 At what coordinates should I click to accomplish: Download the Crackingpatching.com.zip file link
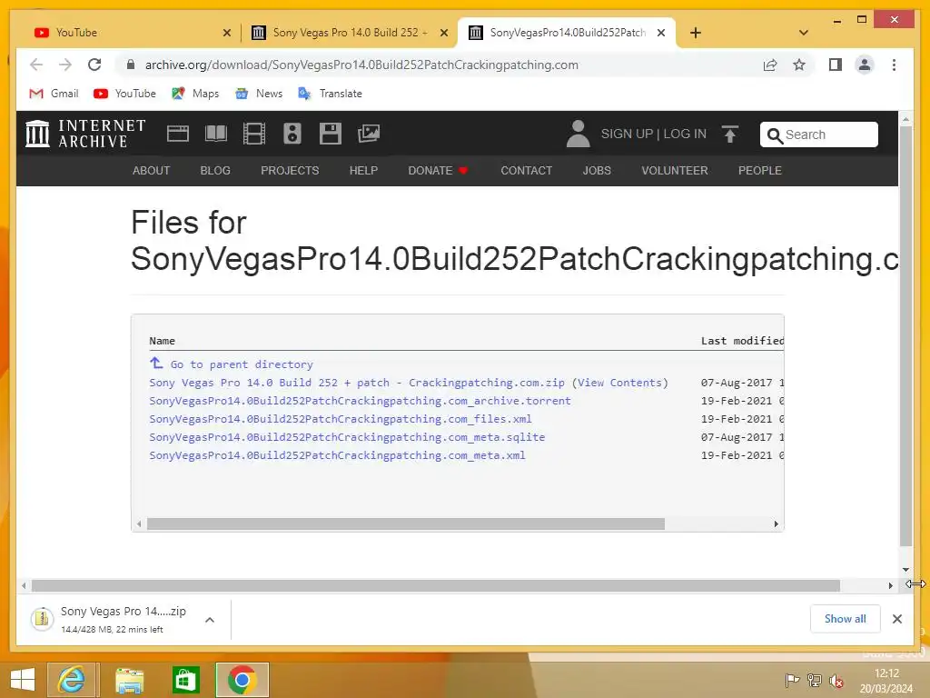pos(356,383)
